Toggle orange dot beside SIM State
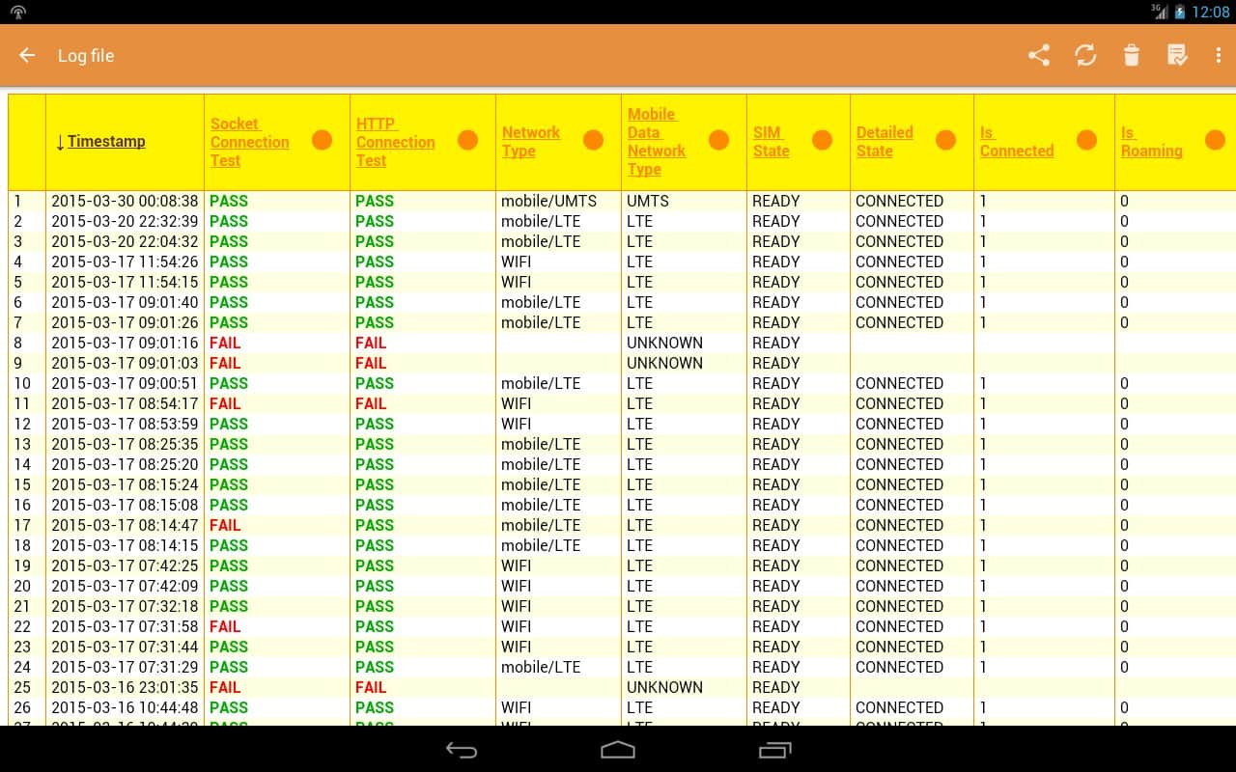 point(823,141)
